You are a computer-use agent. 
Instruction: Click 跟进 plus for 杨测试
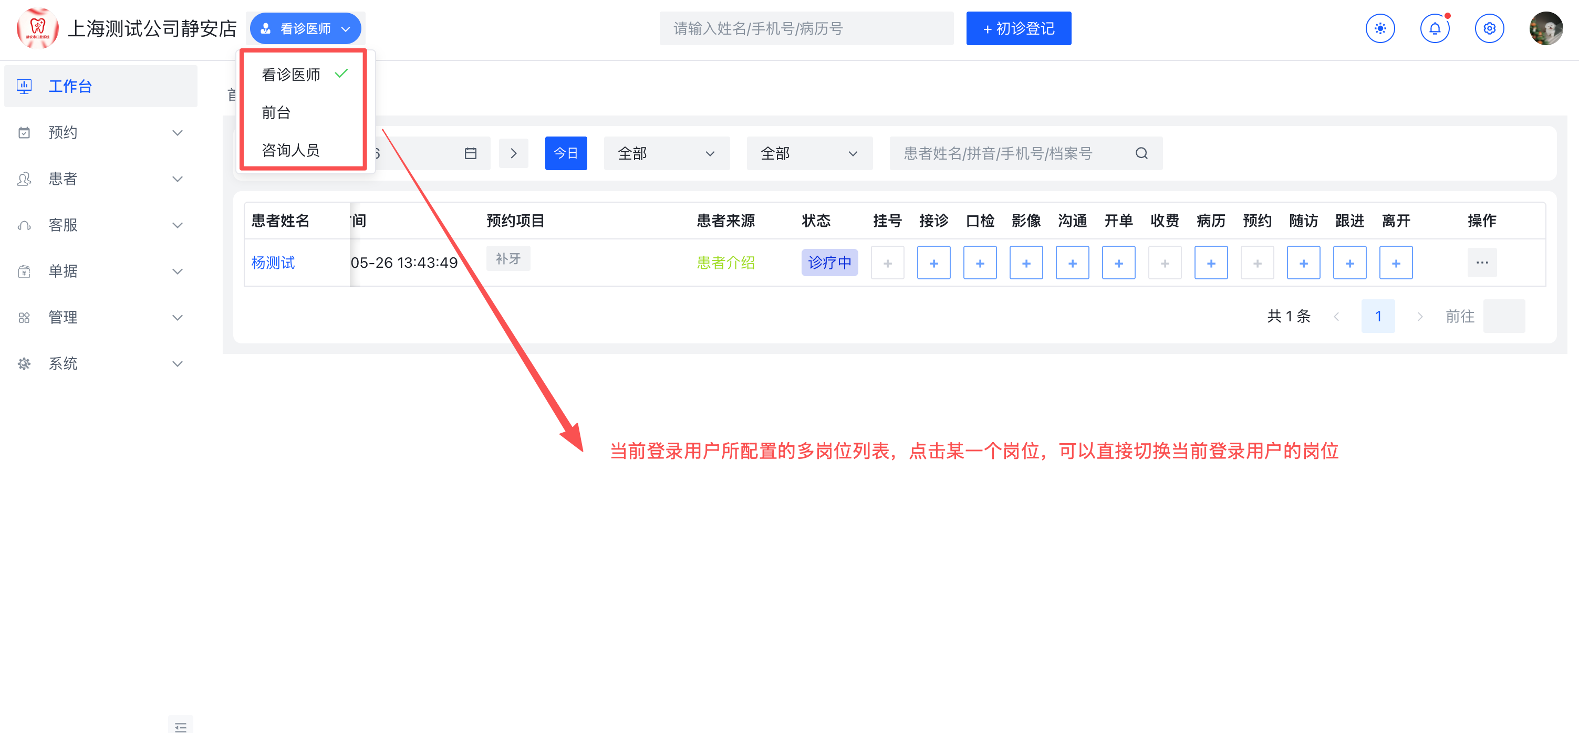coord(1350,263)
